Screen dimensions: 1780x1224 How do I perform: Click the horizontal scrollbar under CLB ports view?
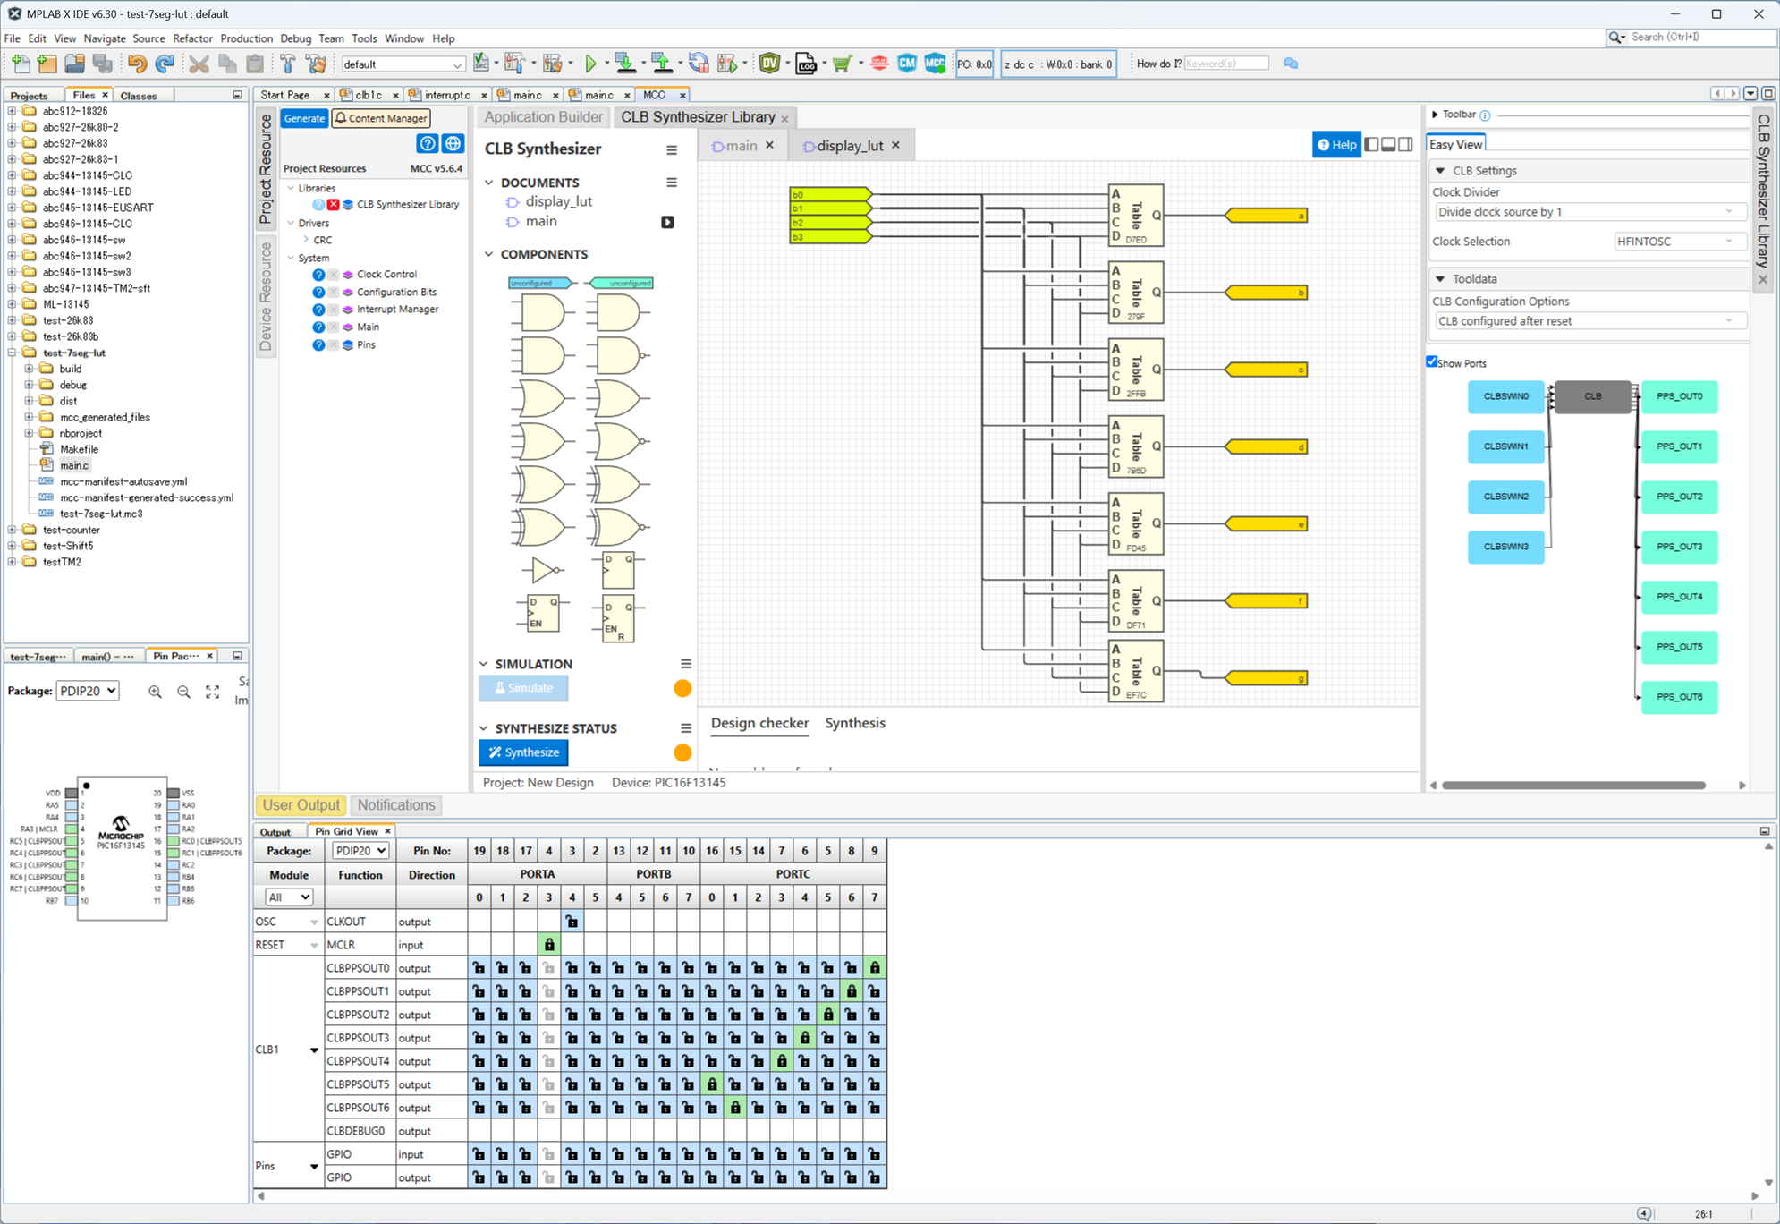click(x=1573, y=786)
